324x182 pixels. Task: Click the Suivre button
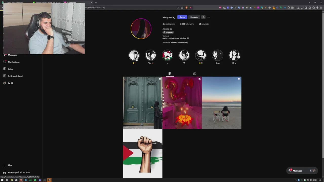pos(182,17)
